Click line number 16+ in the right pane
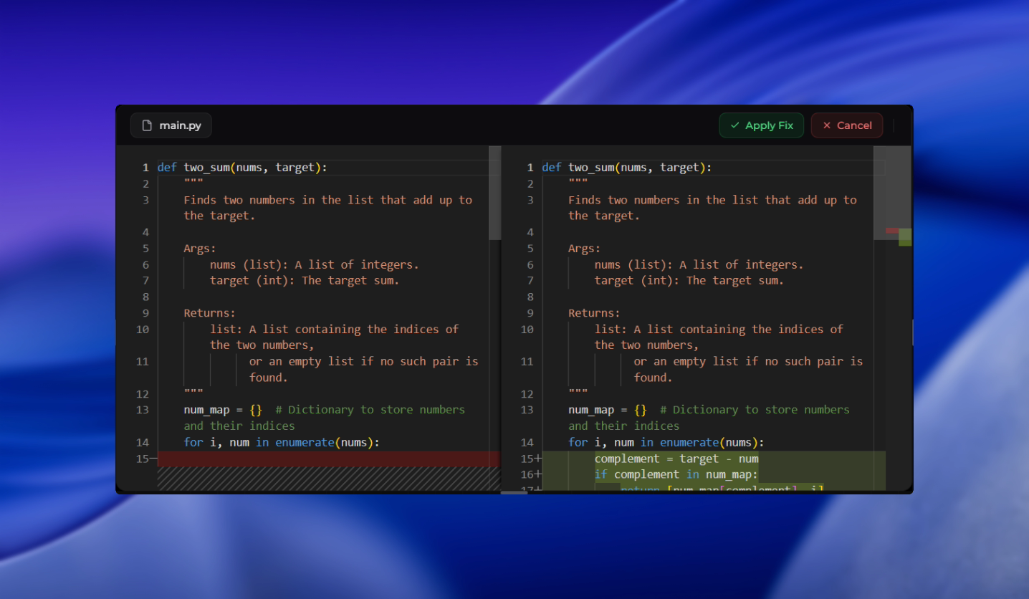 point(531,474)
